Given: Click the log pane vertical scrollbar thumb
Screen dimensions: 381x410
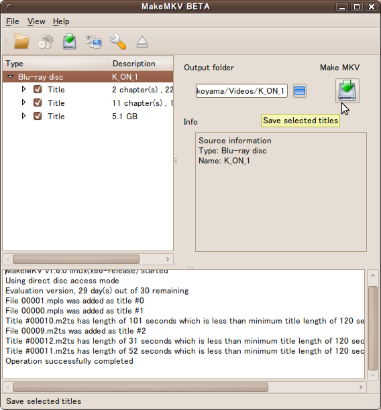Looking at the screenshot, I should (x=373, y=328).
